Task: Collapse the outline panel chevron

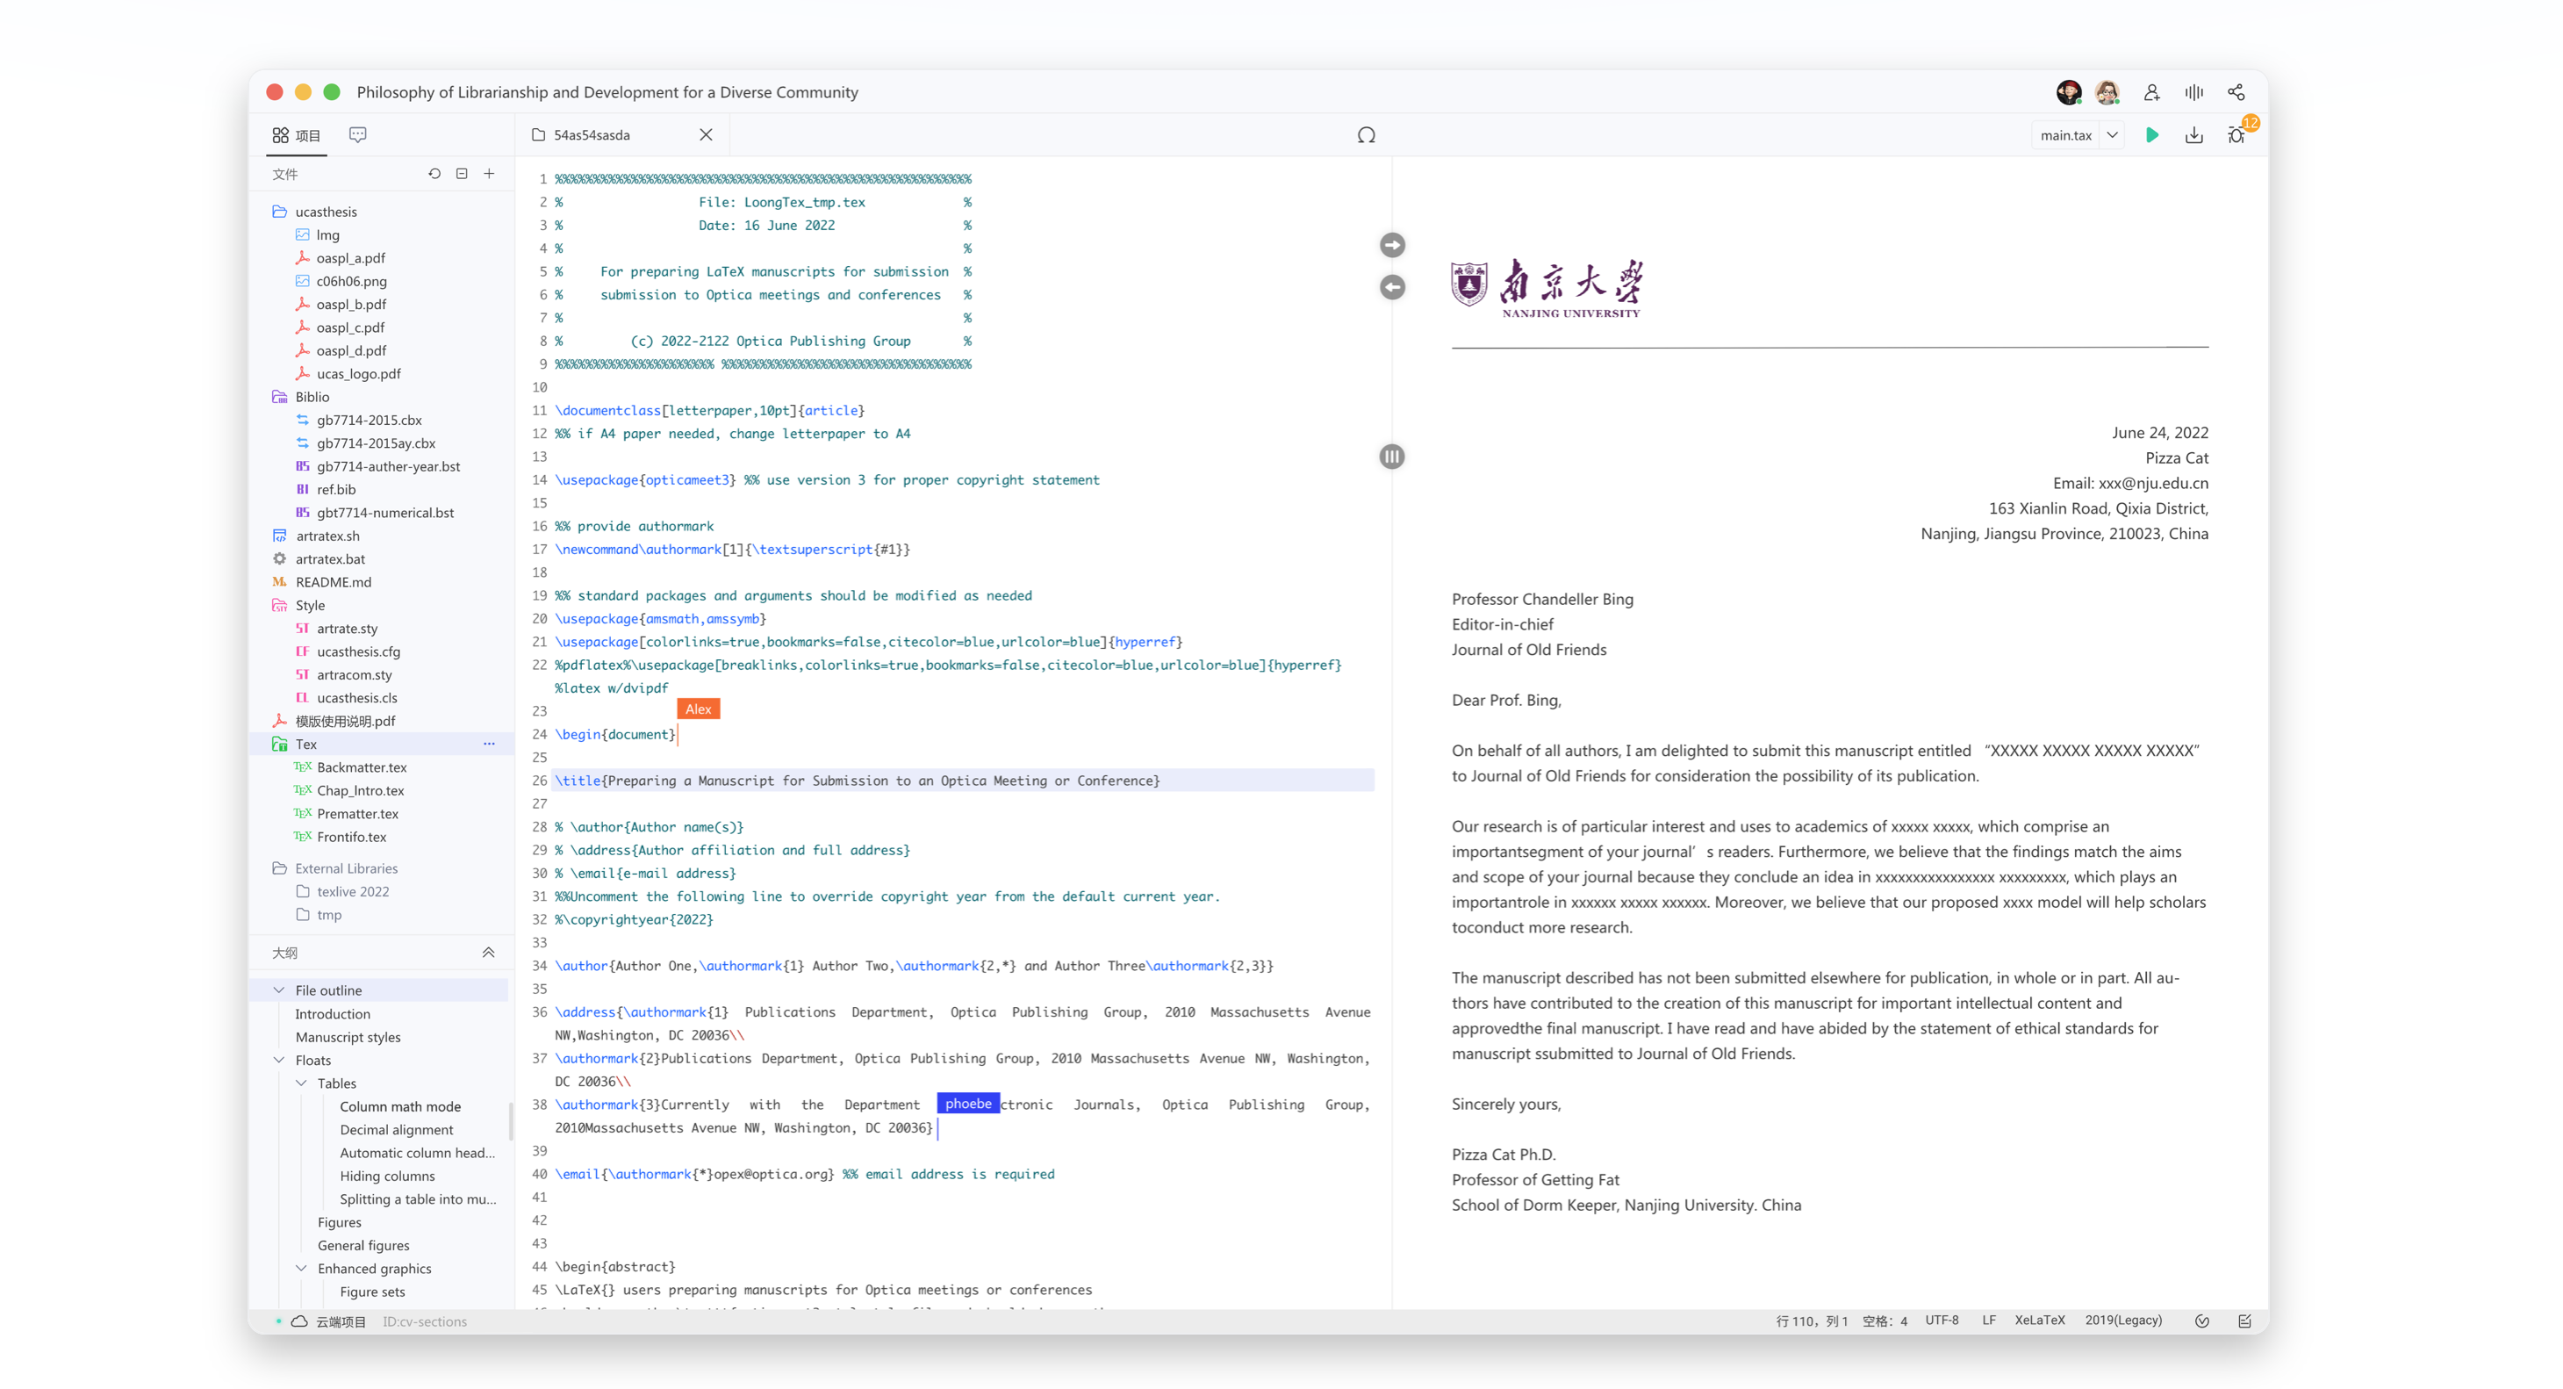Action: click(489, 953)
